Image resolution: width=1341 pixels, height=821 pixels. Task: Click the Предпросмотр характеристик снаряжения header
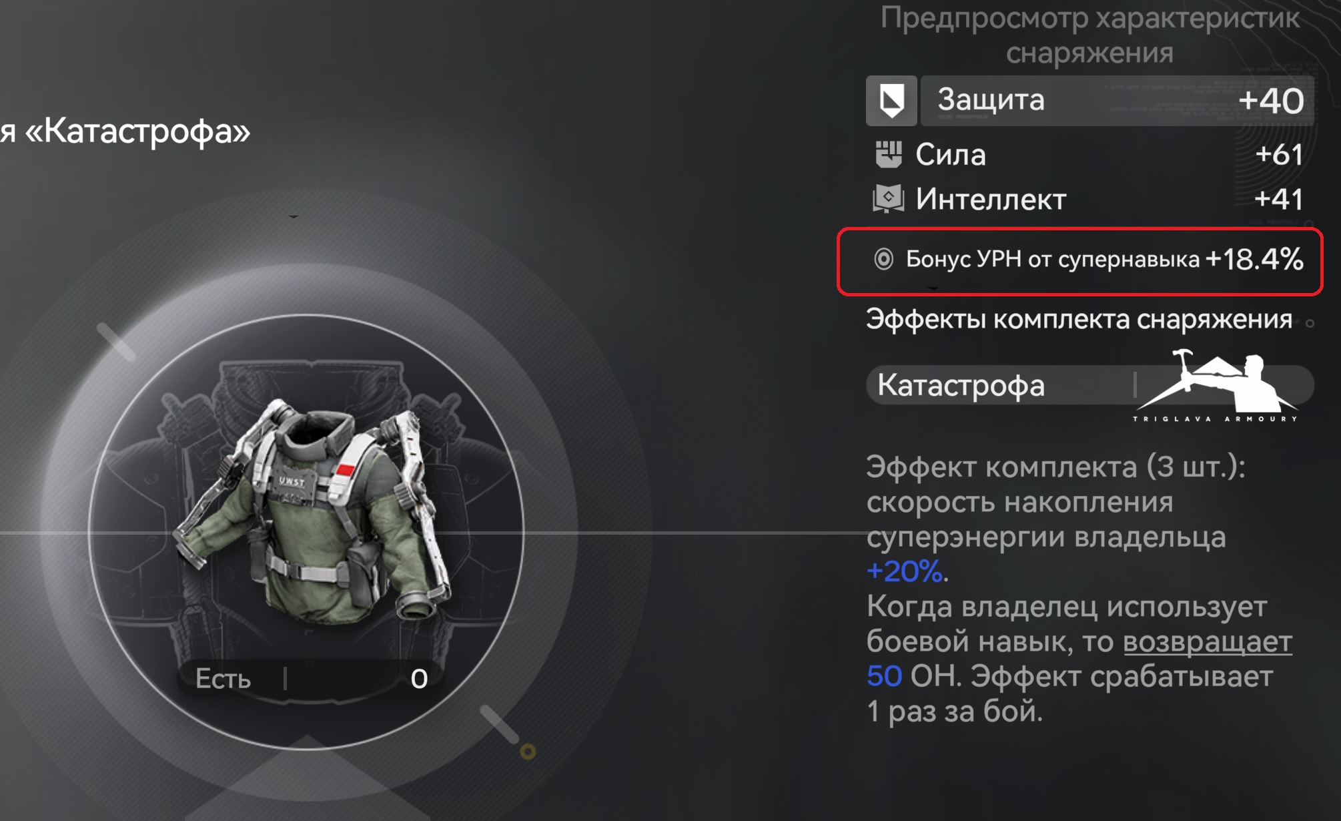click(1089, 35)
